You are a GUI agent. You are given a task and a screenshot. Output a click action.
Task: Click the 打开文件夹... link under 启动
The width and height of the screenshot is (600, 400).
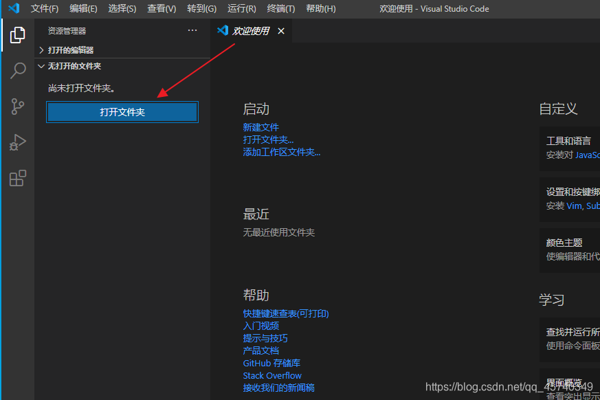(268, 140)
